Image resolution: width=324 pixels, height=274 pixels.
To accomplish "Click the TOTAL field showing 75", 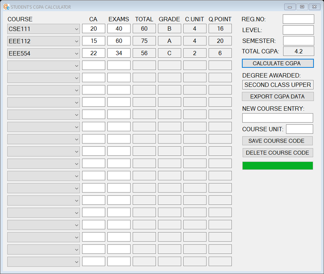I will (x=144, y=41).
